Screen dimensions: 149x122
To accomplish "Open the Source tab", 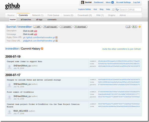I will click(x=11, y=15).
